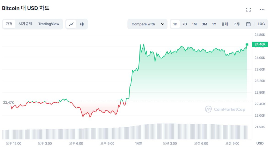The width and height of the screenshot is (269, 147).
Task: Click the green current price dot
Action: 247,44
